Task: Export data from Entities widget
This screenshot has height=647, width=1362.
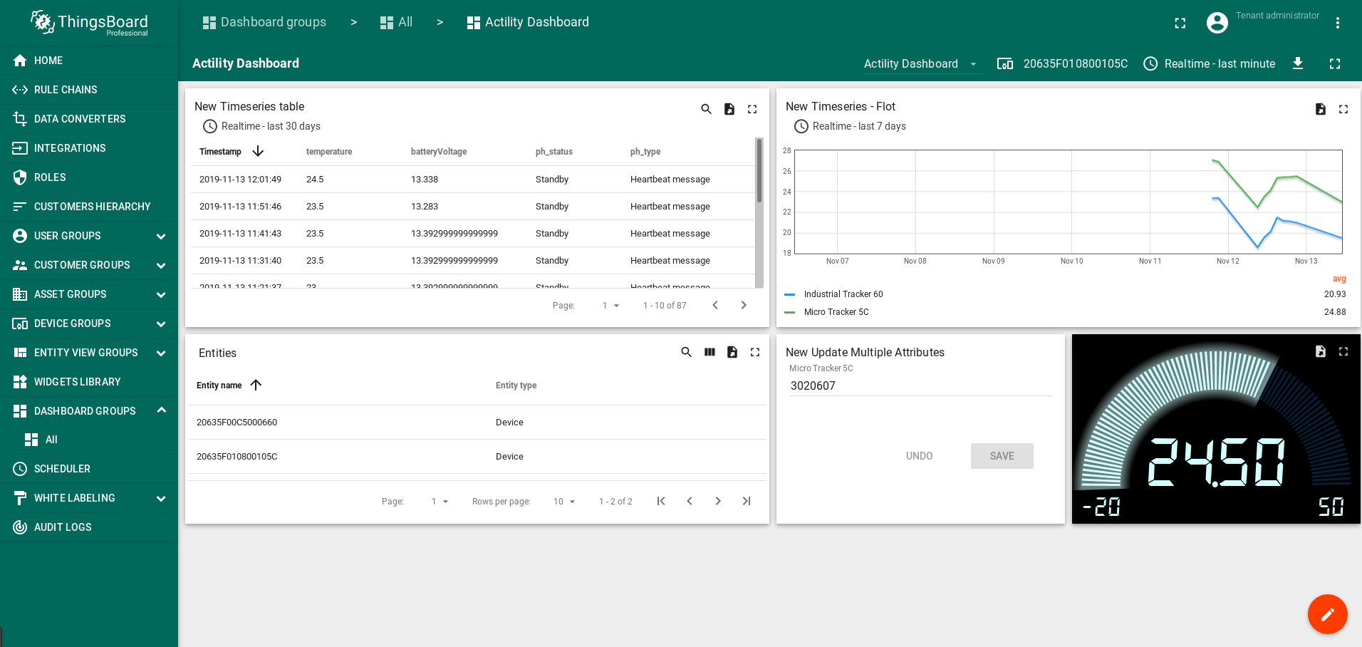Action: (732, 352)
